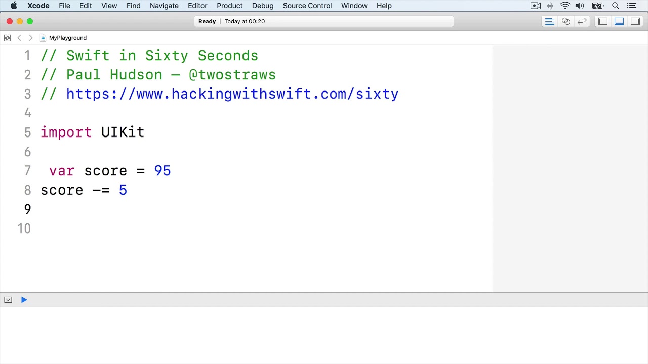Open the related items grid icon
Image resolution: width=648 pixels, height=364 pixels.
point(7,38)
